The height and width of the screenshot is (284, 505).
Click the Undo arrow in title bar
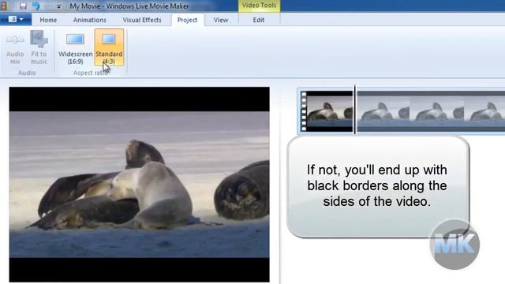point(36,6)
